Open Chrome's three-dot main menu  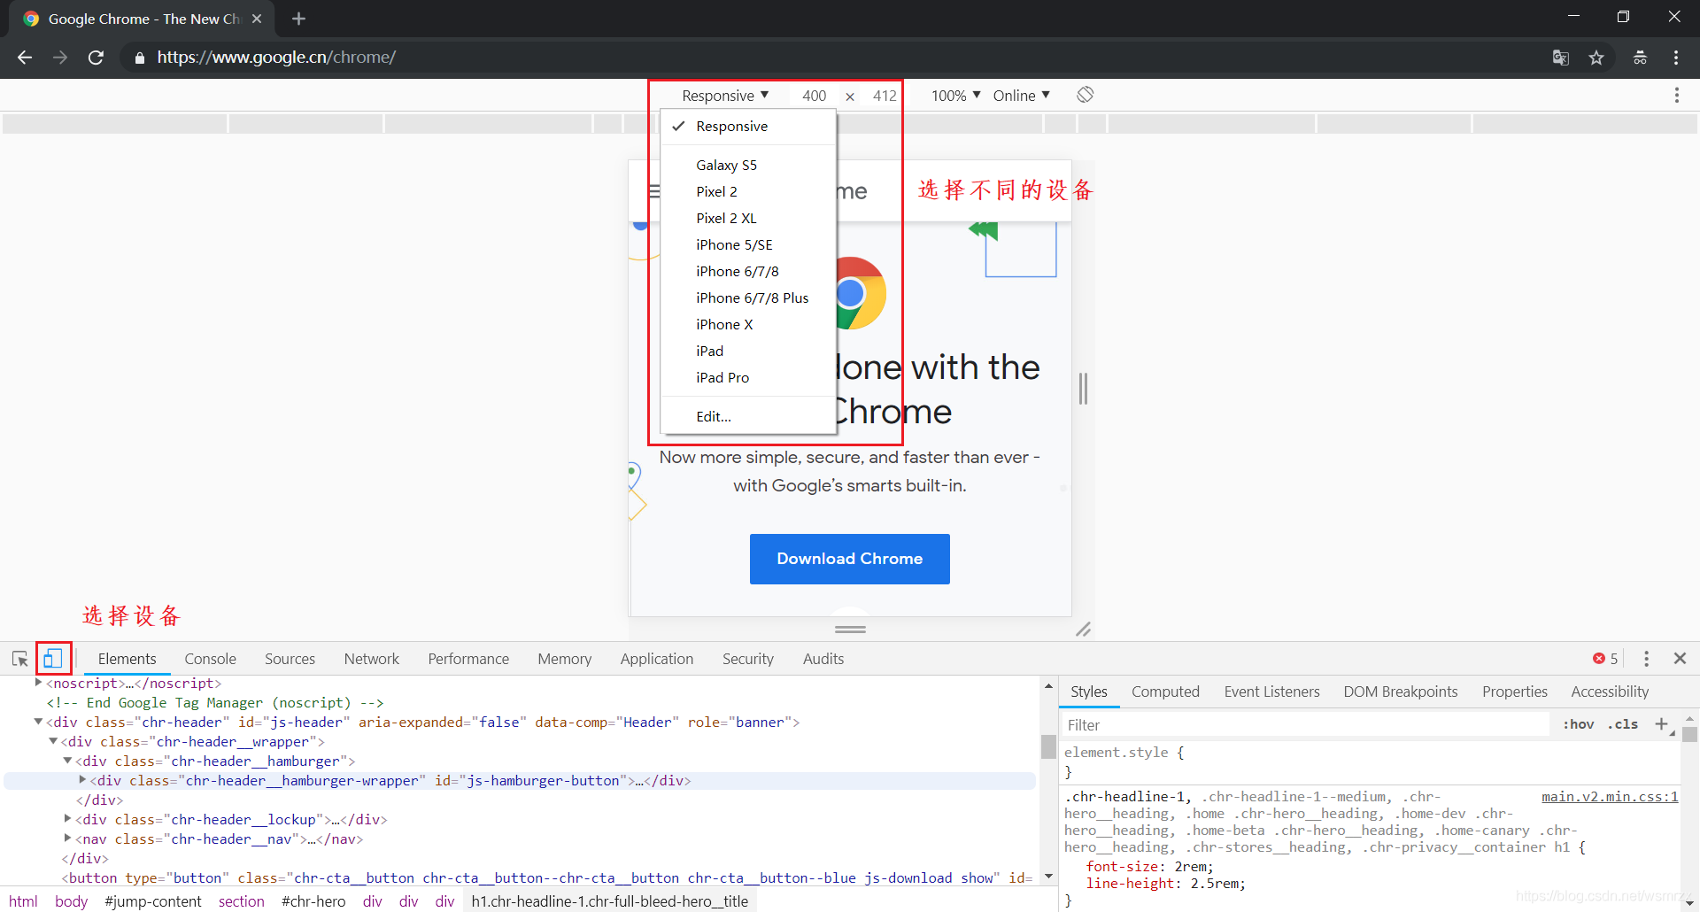coord(1676,58)
